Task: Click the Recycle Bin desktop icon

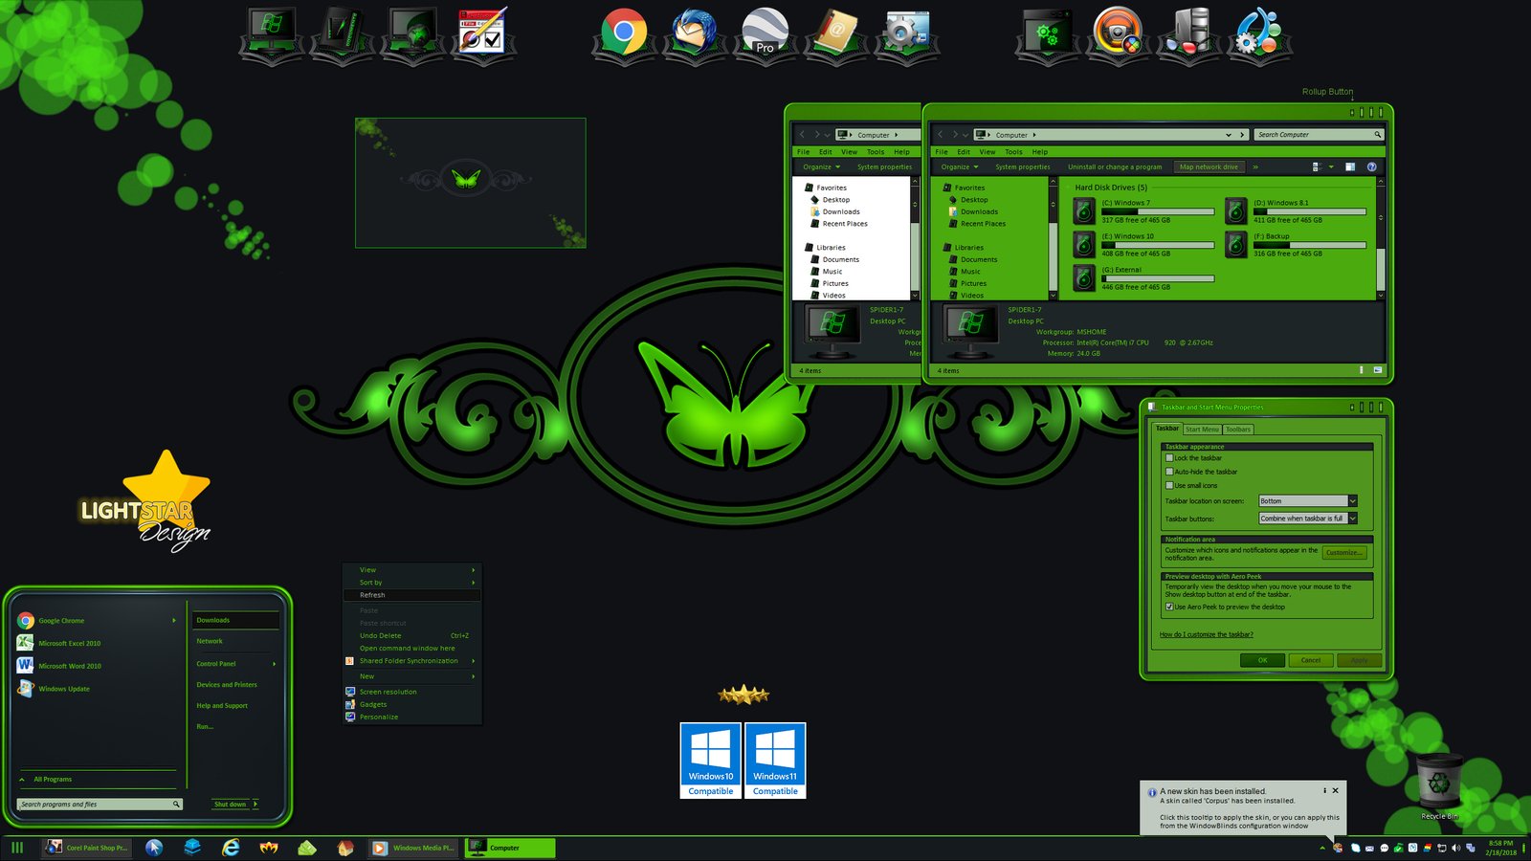Action: pyautogui.click(x=1439, y=787)
